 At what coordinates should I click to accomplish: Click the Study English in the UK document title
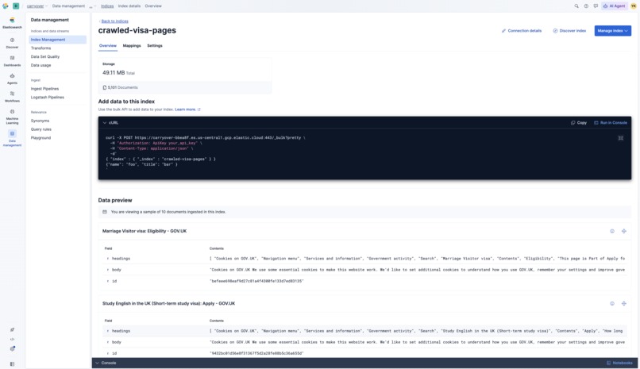tap(168, 303)
